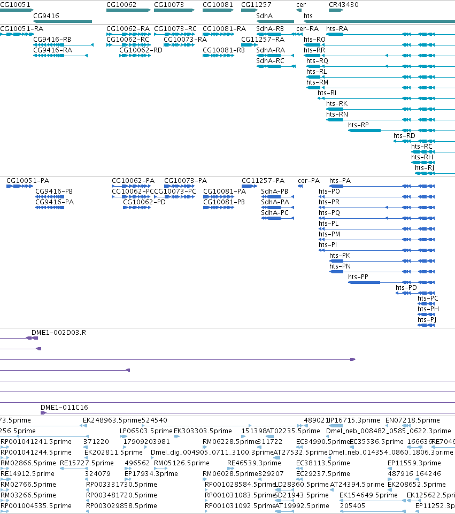Select transcript CG9416-RB

click(x=63, y=45)
